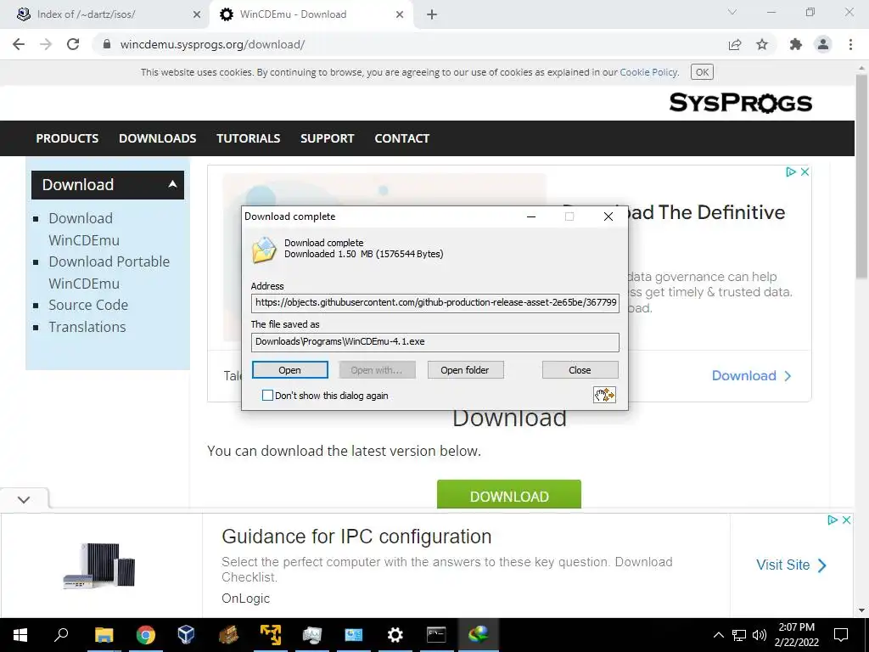Screen dimensions: 869x652
Task: Click the drag-and-drop hand icon in dialog
Action: pyautogui.click(x=604, y=395)
